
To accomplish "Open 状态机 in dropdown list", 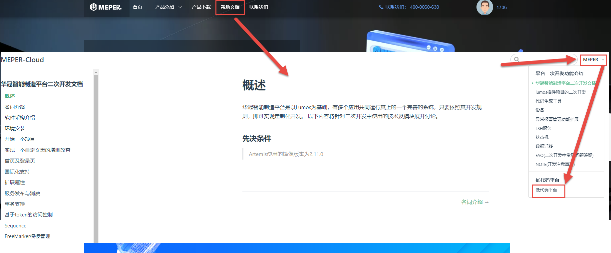I will (x=542, y=137).
